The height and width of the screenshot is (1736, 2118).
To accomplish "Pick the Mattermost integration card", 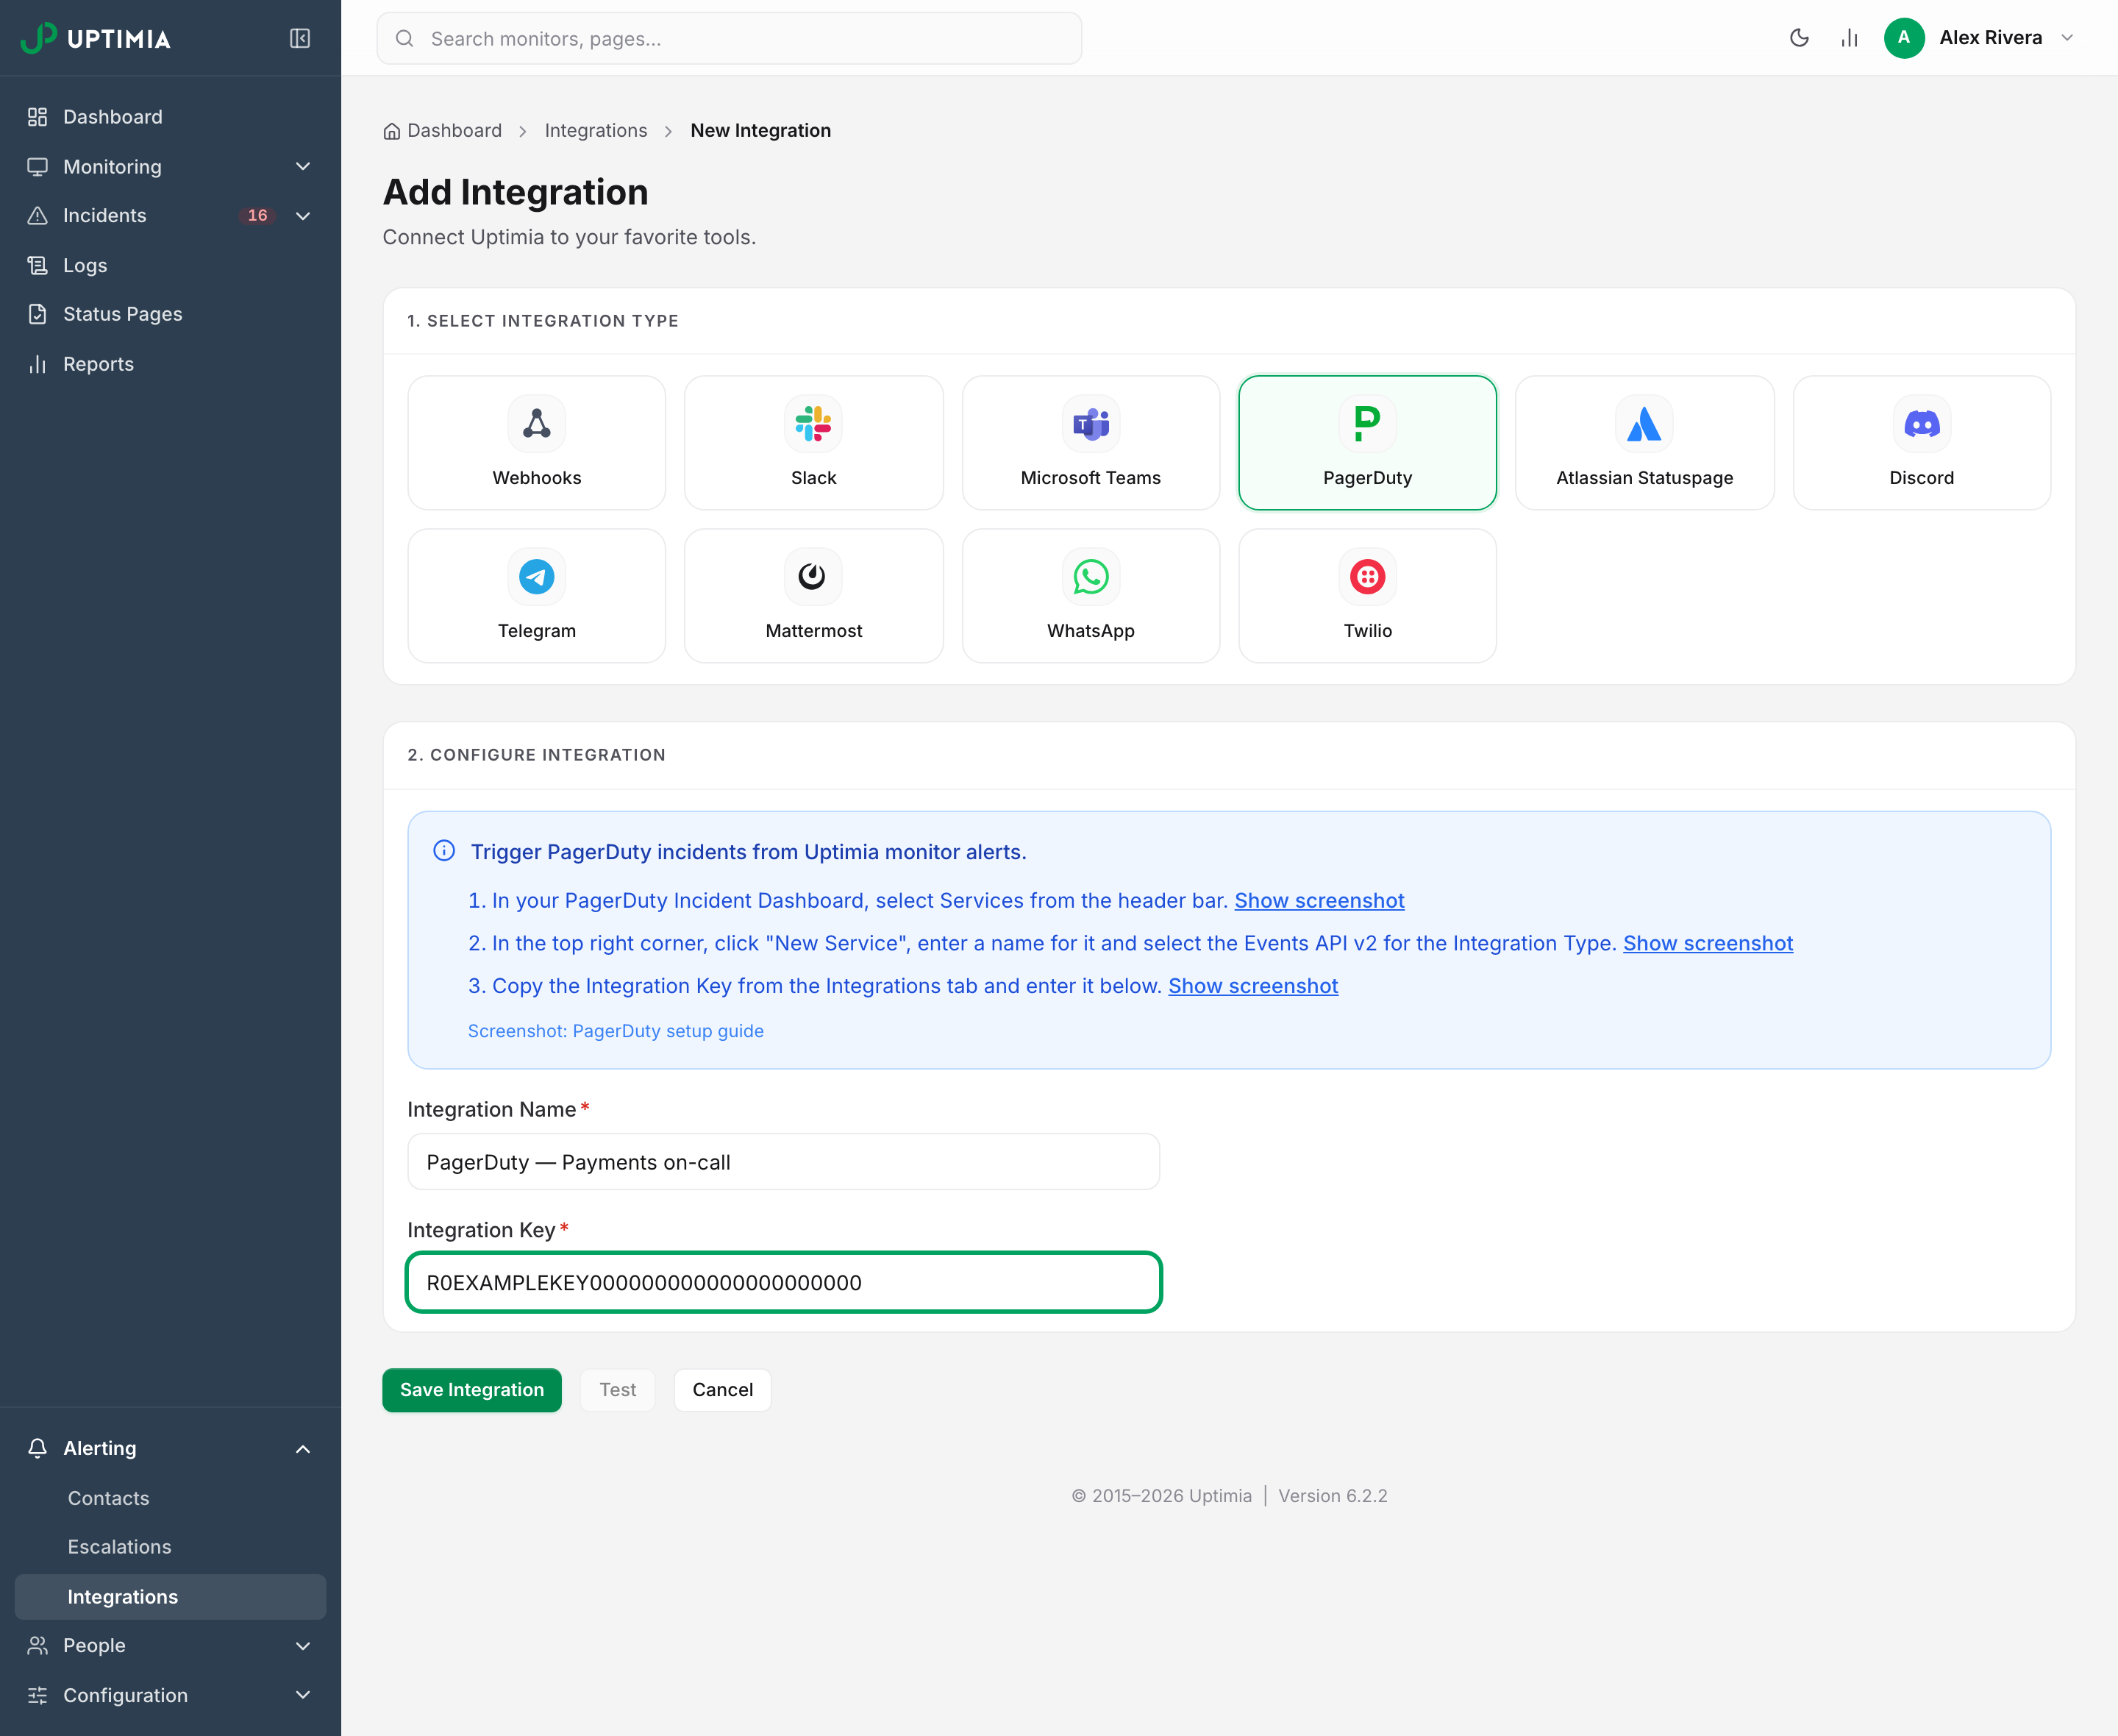I will click(x=813, y=596).
